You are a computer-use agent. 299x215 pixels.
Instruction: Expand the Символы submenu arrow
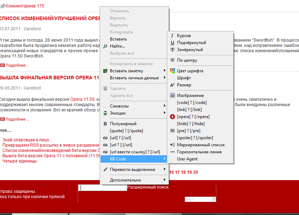pos(165,106)
